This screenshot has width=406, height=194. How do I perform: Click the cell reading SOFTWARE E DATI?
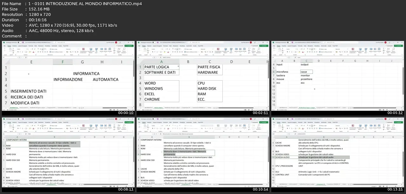pyautogui.click(x=161, y=72)
